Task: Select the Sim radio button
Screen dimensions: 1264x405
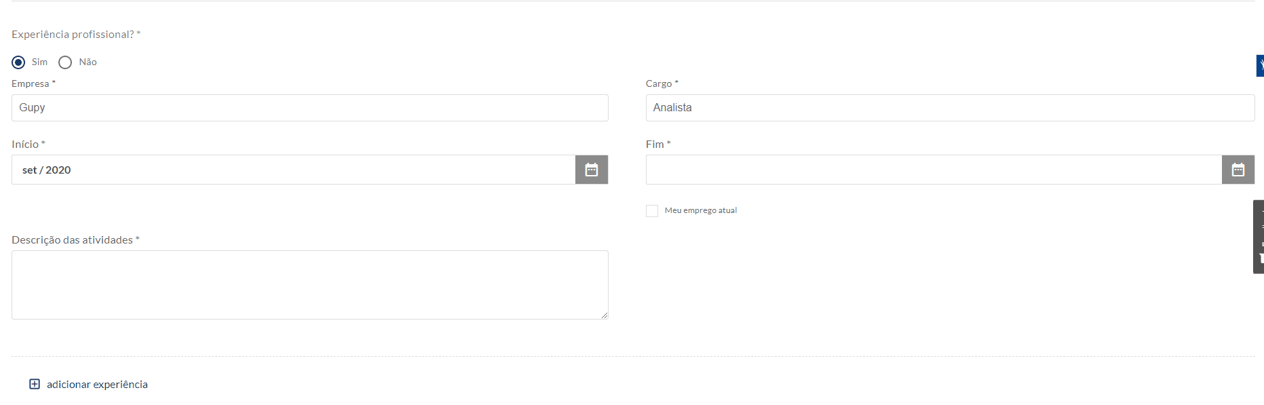Action: pyautogui.click(x=19, y=62)
